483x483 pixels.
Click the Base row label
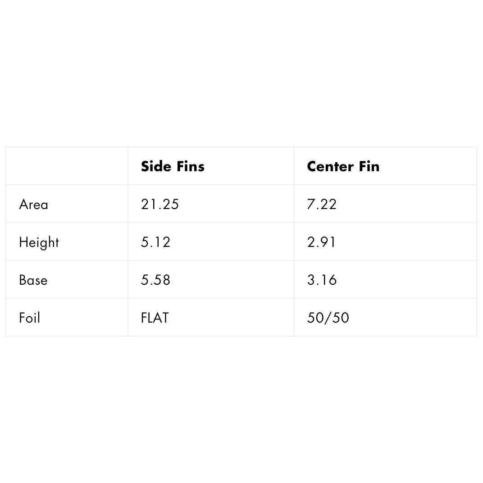click(33, 280)
